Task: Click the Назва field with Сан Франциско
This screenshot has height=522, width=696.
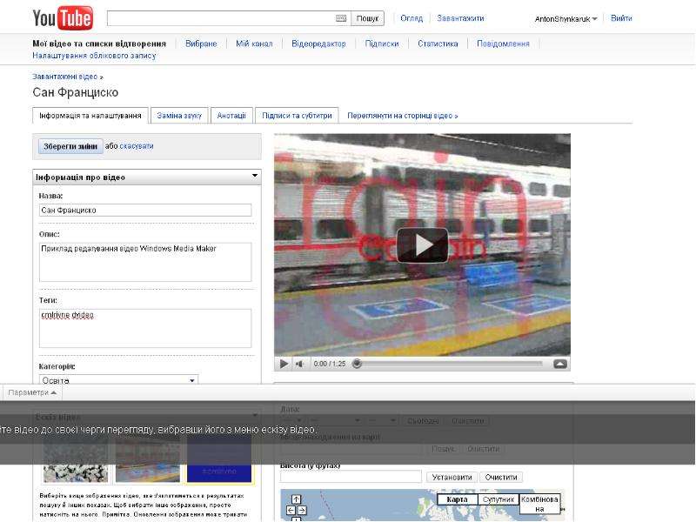Action: click(145, 210)
